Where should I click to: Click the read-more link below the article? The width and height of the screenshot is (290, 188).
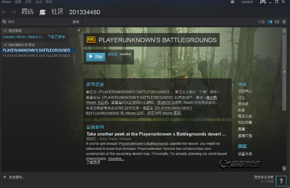[x=93, y=163]
